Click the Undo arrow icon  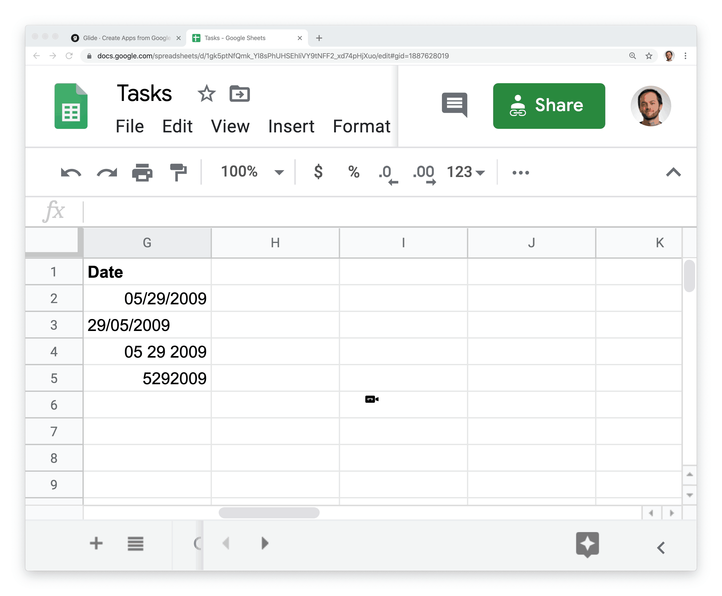(71, 172)
